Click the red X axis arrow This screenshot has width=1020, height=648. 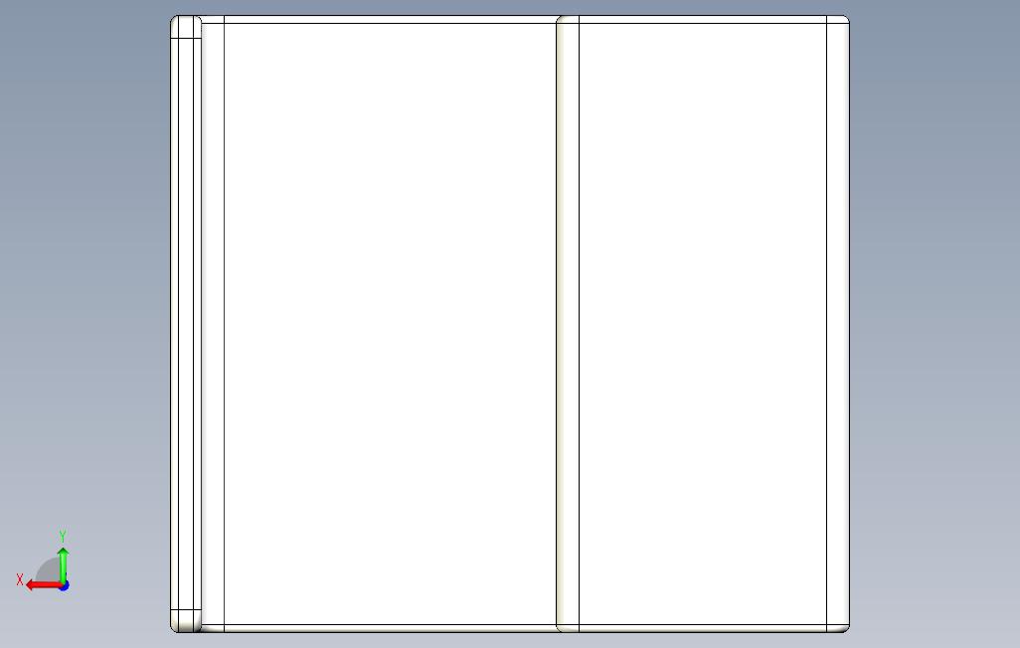tap(43, 585)
